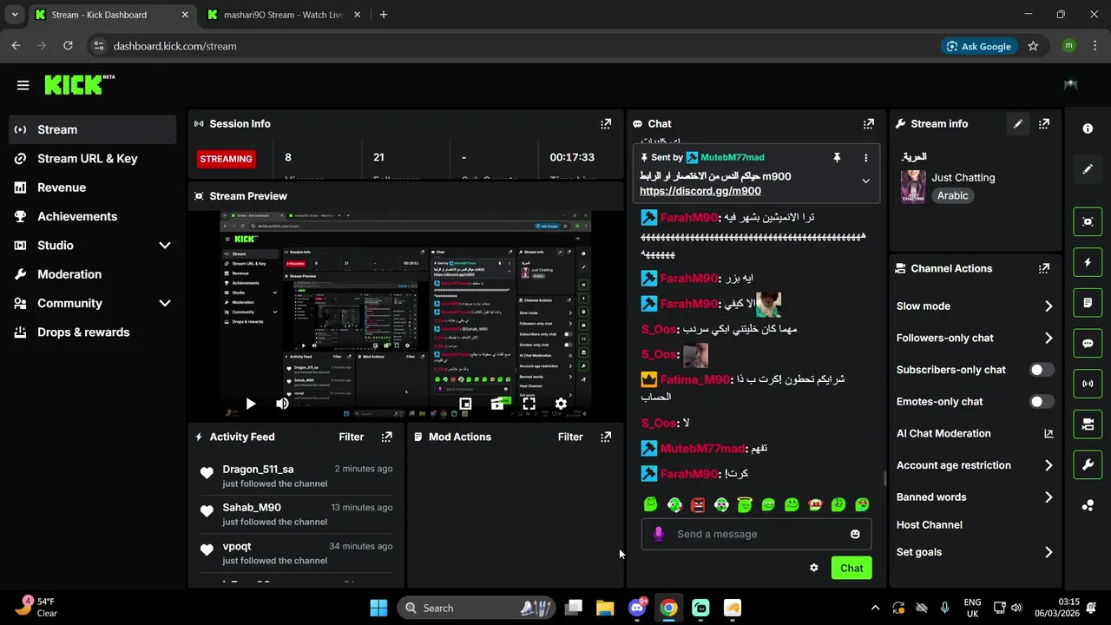Click the Just Chatting category thumbnail
1111x625 pixels.
point(913,187)
